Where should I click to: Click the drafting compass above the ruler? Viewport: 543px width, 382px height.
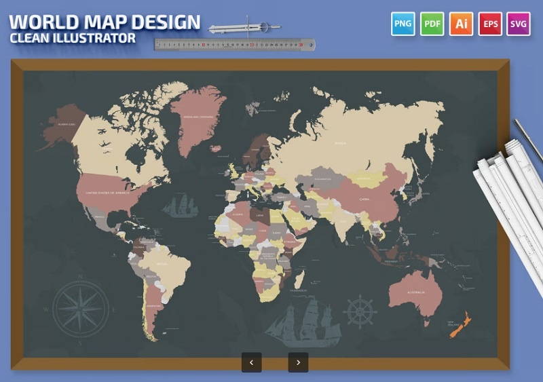pos(243,28)
